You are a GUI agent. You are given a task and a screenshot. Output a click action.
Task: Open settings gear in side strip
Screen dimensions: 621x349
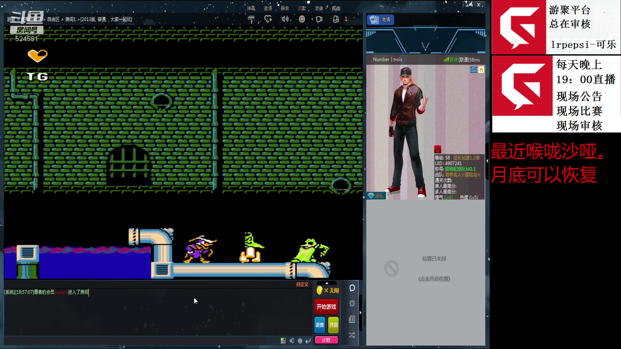click(352, 303)
